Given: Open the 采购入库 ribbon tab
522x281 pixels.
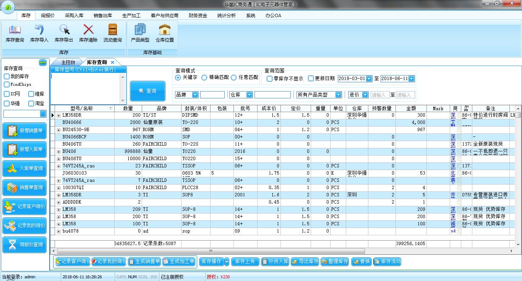Looking at the screenshot, I should [74, 16].
